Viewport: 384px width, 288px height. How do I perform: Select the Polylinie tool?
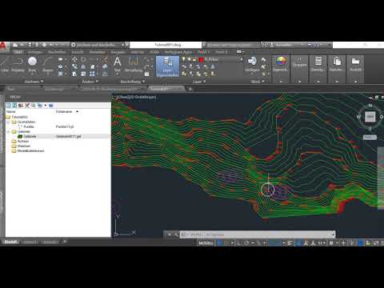click(x=18, y=65)
